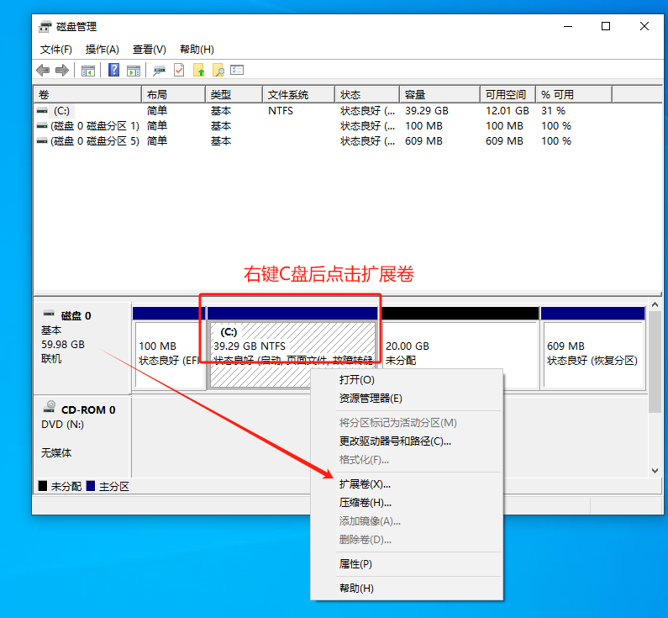Sort by the % 可用 column header
Image resolution: width=668 pixels, height=618 pixels.
pyautogui.click(x=574, y=95)
